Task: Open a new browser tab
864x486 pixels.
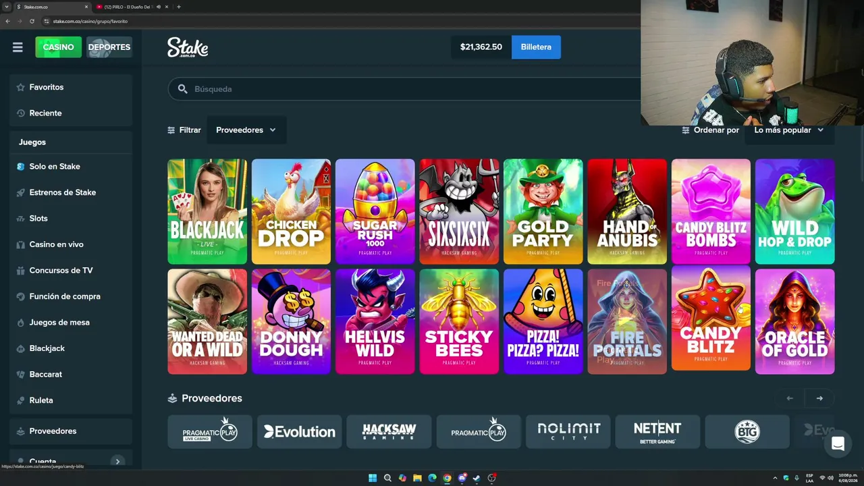Action: tap(178, 7)
